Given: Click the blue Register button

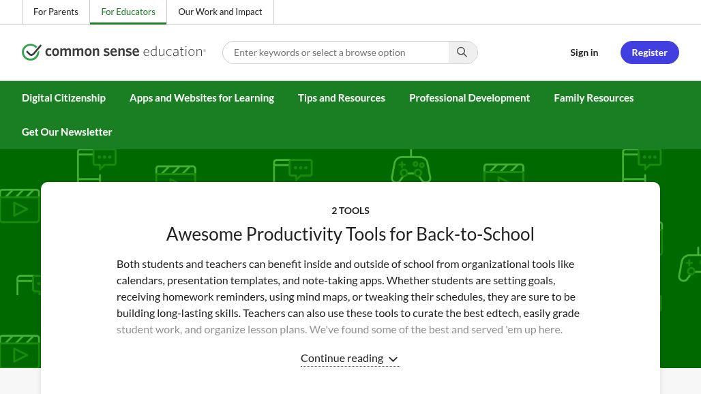Looking at the screenshot, I should coord(650,52).
